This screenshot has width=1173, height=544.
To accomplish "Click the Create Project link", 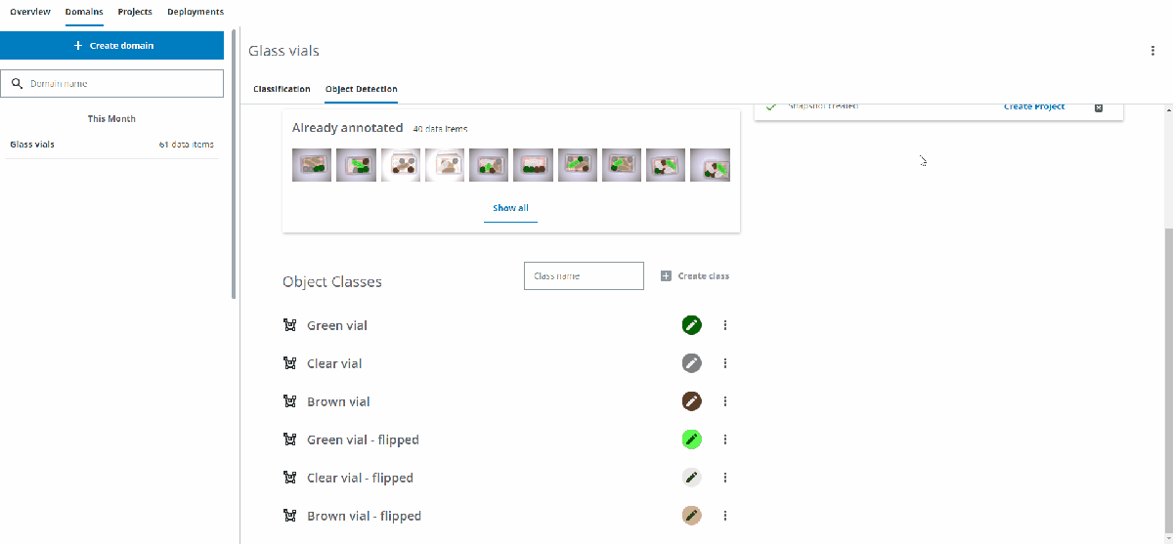I will click(1034, 106).
